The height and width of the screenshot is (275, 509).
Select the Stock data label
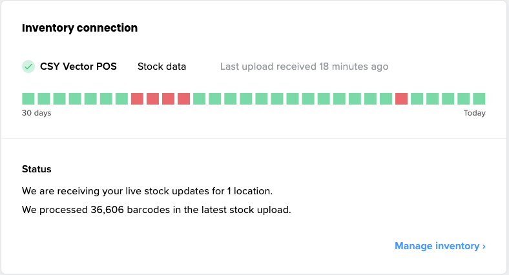pos(161,66)
